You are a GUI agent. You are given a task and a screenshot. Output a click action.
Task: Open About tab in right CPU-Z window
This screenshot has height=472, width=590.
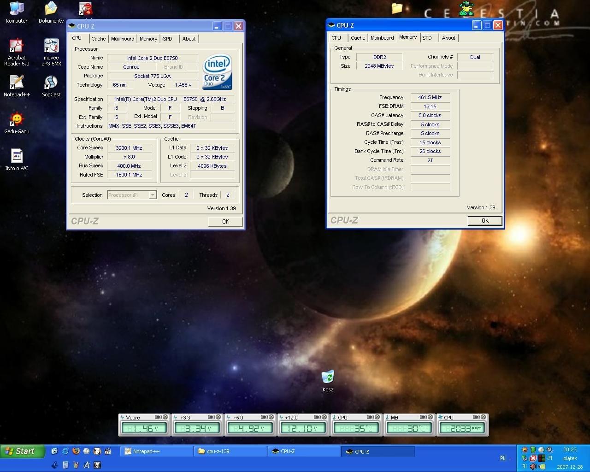pyautogui.click(x=448, y=38)
